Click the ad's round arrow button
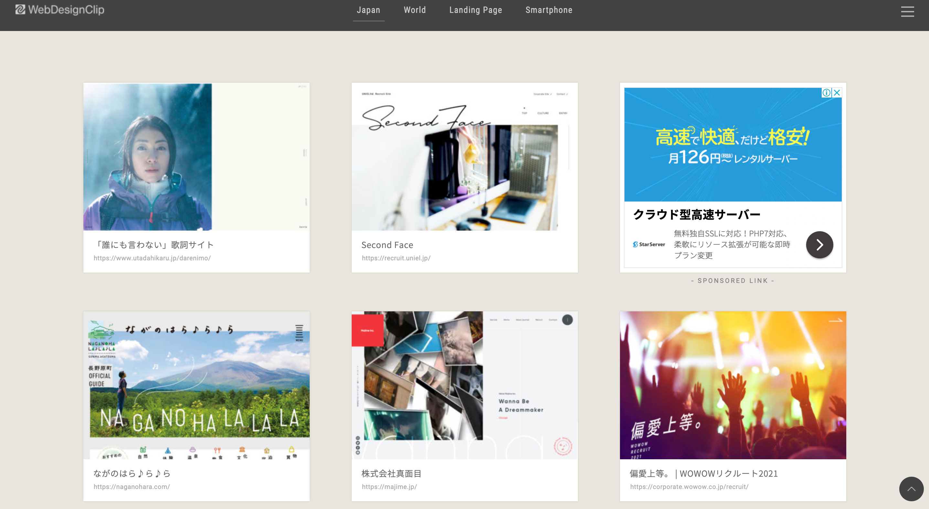 point(819,244)
